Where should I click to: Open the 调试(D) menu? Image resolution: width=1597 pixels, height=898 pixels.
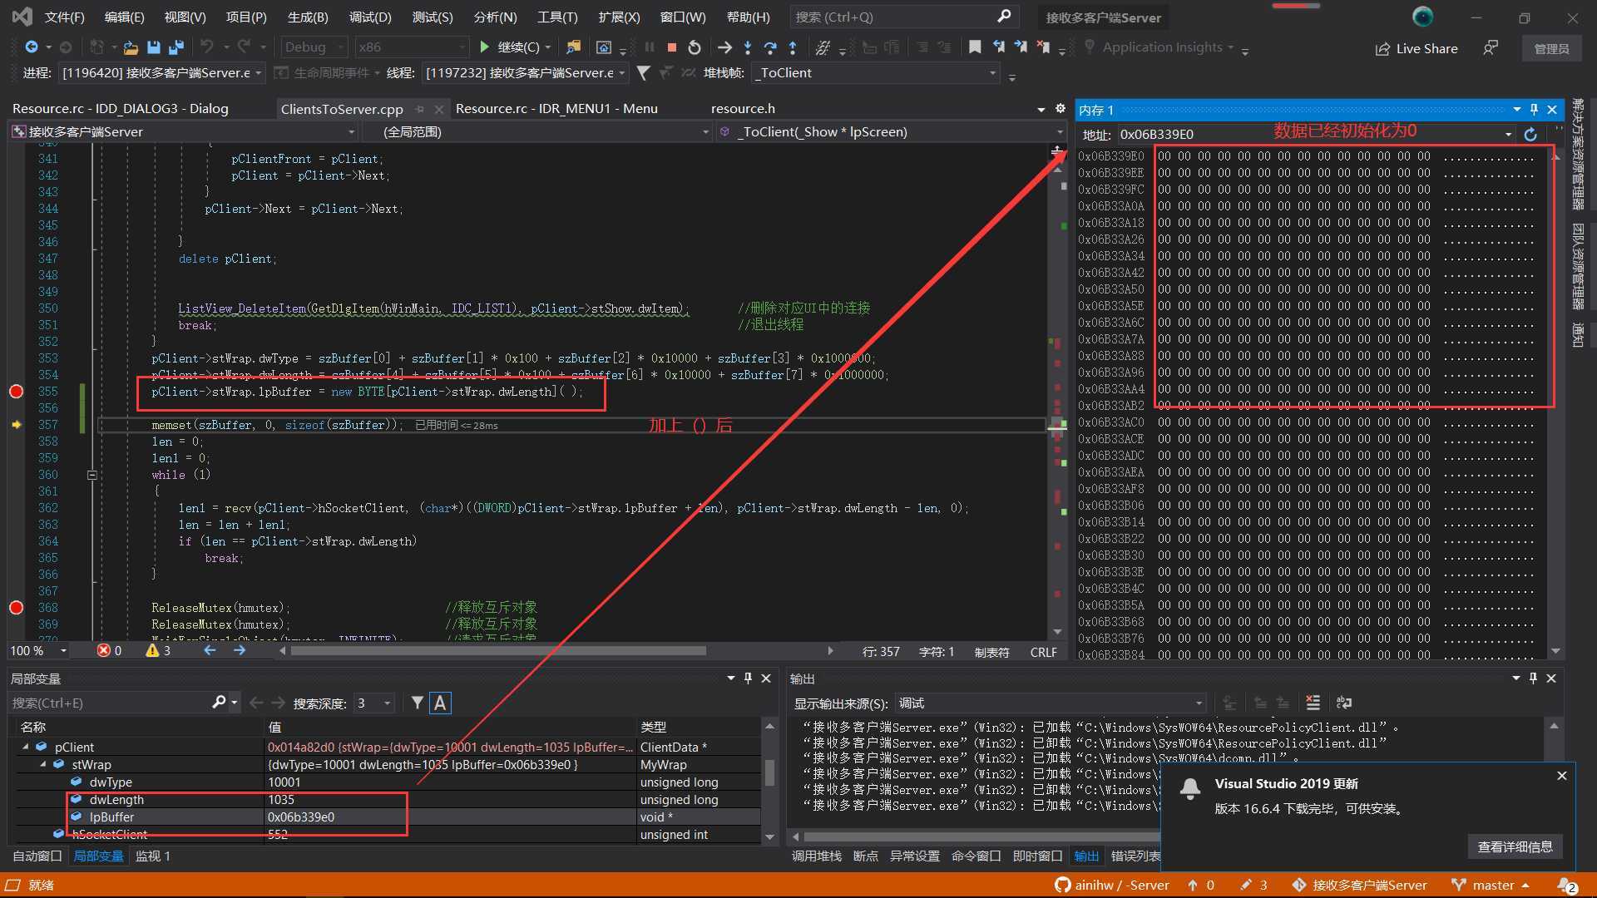point(370,17)
